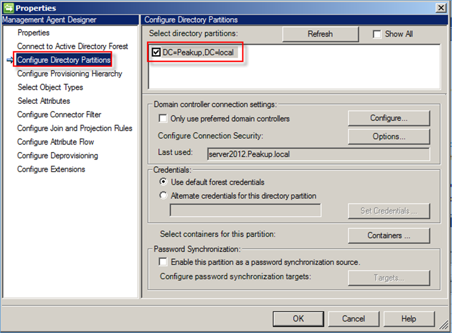Open Configure Deprovisioning page

(57, 155)
